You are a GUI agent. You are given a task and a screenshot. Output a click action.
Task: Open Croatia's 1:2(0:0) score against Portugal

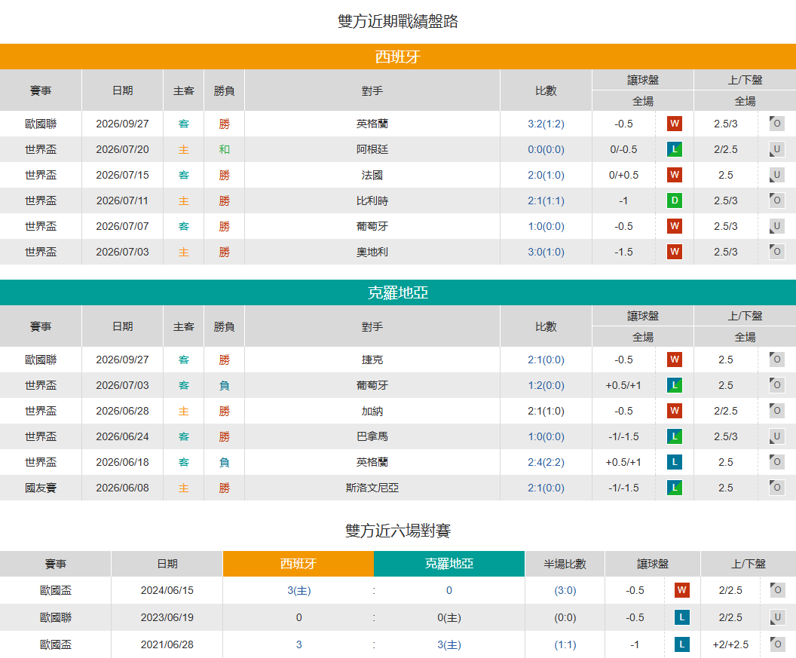click(x=546, y=385)
